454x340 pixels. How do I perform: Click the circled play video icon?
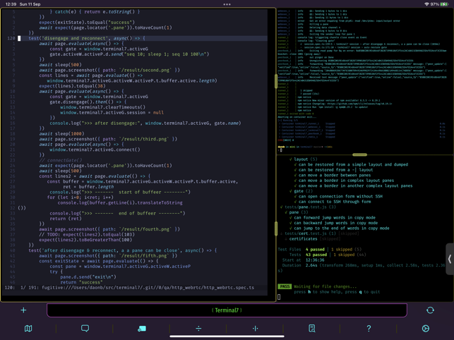point(425,329)
